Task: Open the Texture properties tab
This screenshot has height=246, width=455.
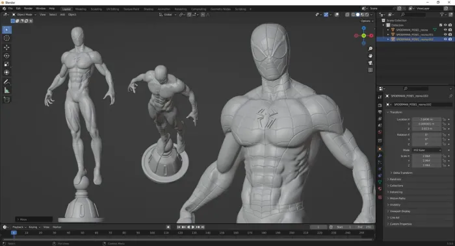Action: [380, 197]
